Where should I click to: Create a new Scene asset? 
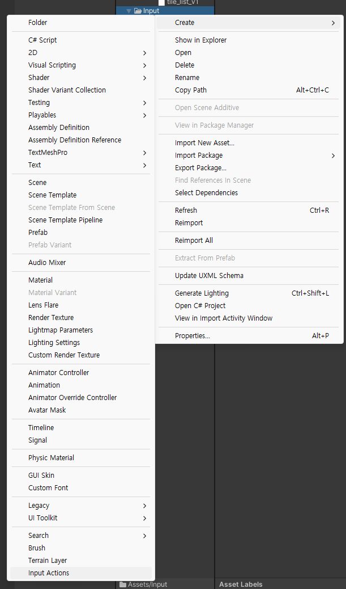click(81, 183)
